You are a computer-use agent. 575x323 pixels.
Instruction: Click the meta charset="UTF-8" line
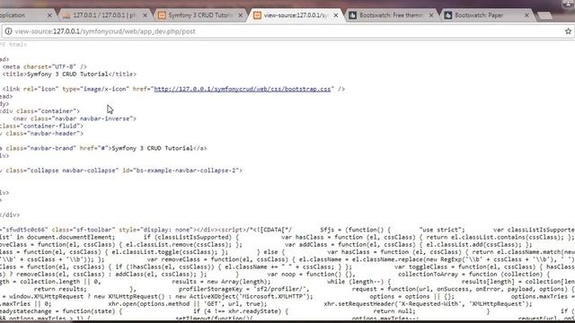tap(44, 66)
